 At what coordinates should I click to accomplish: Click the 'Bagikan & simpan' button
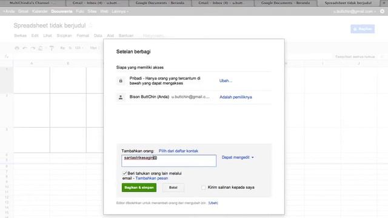click(139, 188)
